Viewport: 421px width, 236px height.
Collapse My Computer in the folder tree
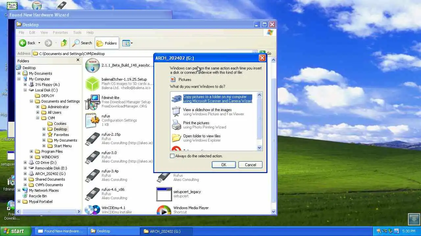tap(19, 79)
